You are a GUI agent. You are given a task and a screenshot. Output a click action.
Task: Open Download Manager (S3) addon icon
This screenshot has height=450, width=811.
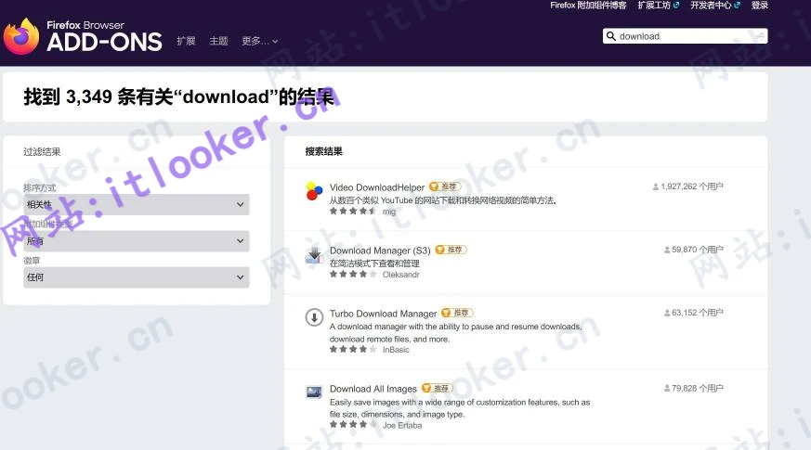(314, 255)
